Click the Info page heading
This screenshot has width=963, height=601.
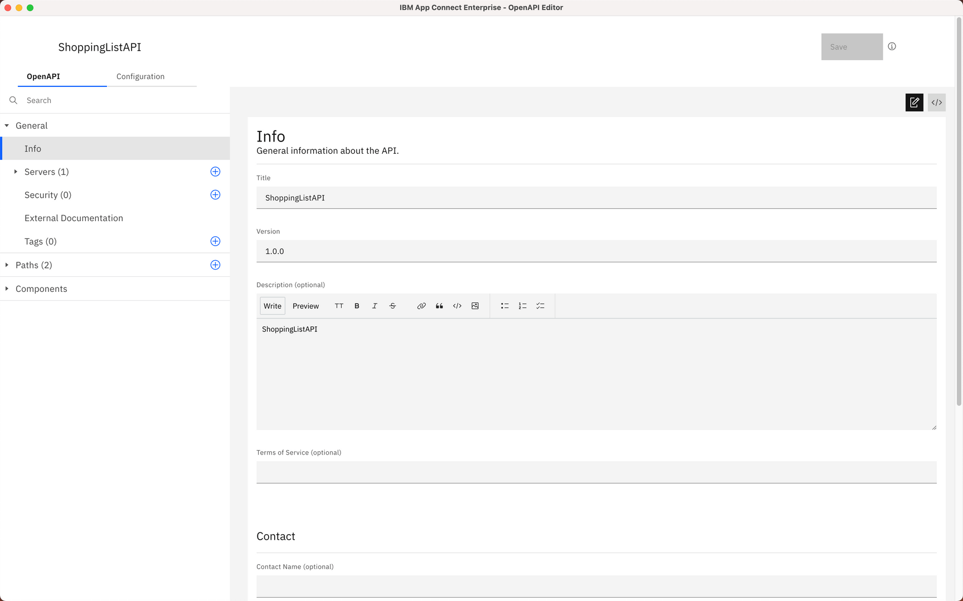[x=271, y=136]
